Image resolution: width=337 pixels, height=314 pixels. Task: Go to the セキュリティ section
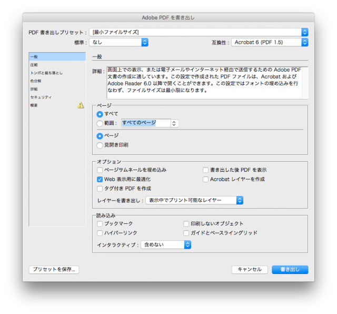point(41,97)
